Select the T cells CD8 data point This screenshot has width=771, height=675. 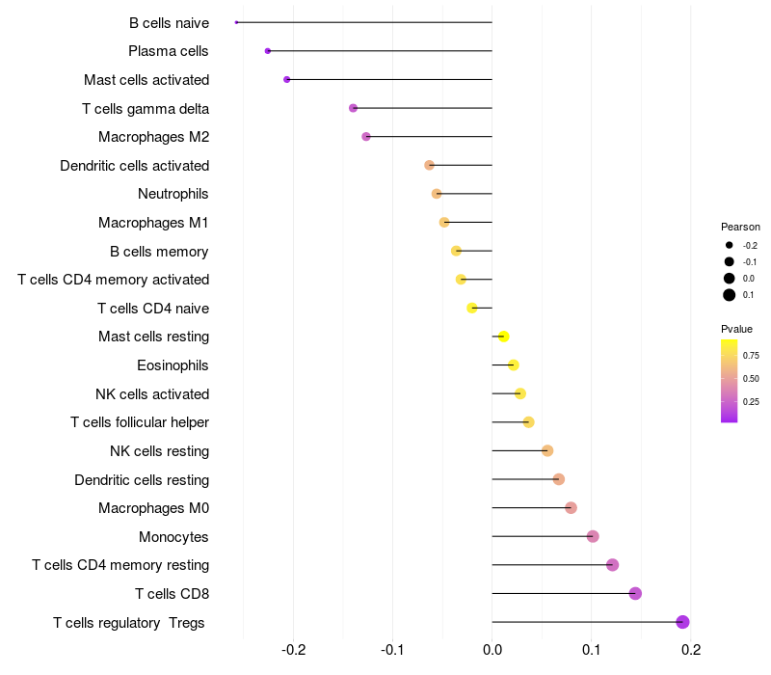point(635,593)
